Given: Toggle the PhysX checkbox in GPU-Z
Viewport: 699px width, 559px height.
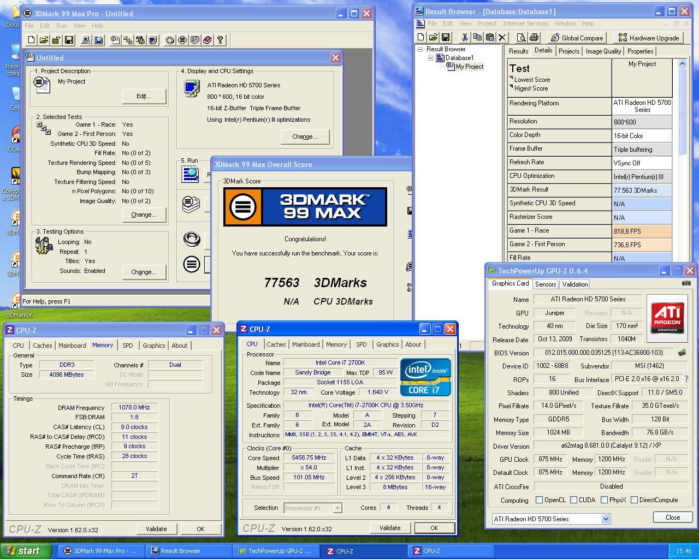Looking at the screenshot, I should [x=604, y=500].
